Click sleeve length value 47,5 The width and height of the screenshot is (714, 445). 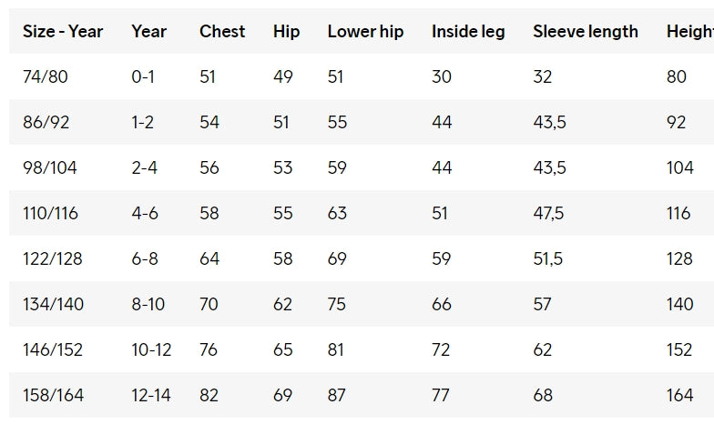tap(548, 213)
